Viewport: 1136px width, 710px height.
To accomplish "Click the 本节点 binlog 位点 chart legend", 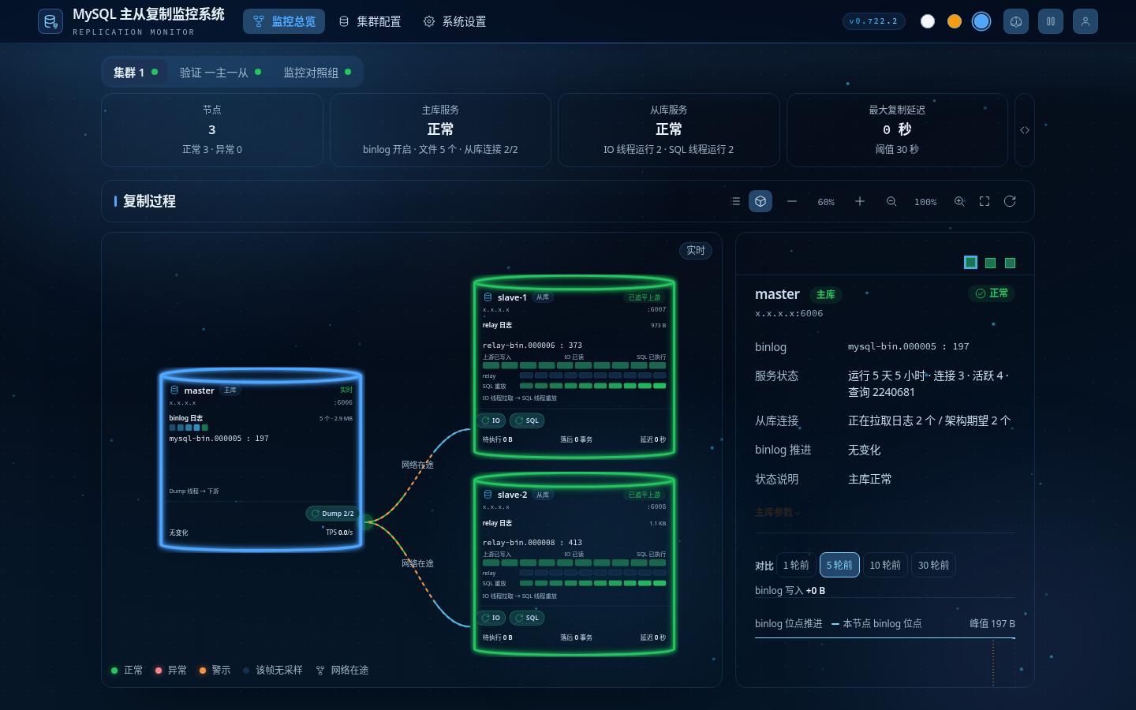I will click(x=876, y=624).
